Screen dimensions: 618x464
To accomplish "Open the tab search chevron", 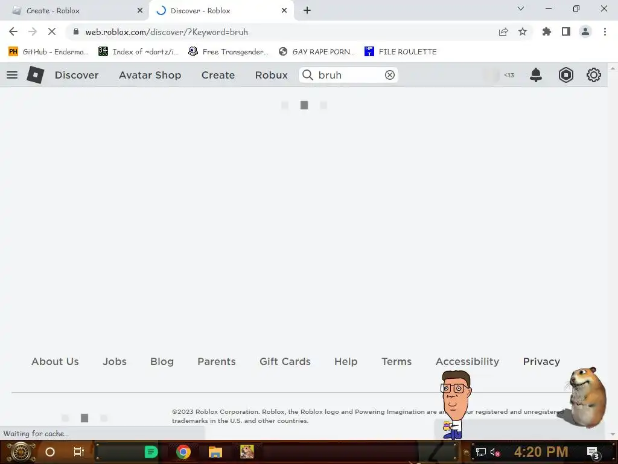I will click(521, 8).
